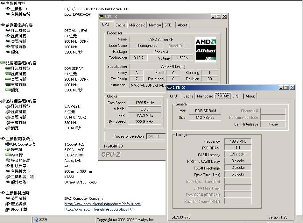Click the icon beside 主機板名稱 row

click(x=8, y=14)
